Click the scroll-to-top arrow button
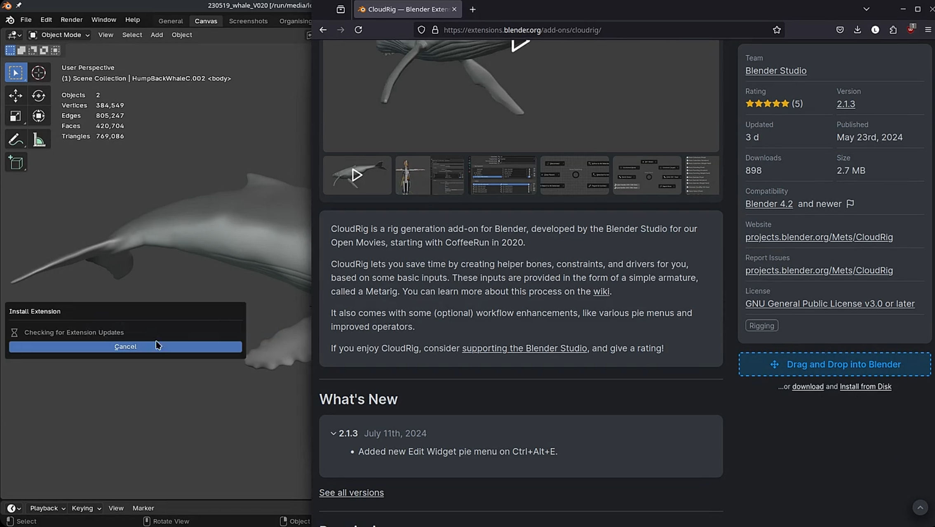The width and height of the screenshot is (935, 527). coord(920,507)
